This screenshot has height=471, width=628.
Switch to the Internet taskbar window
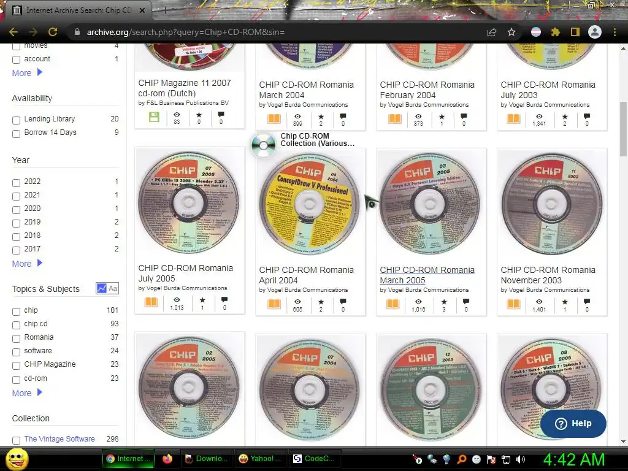(x=128, y=459)
